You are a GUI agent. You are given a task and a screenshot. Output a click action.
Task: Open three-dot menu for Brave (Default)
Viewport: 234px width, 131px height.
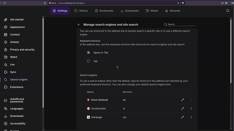pos(191,100)
